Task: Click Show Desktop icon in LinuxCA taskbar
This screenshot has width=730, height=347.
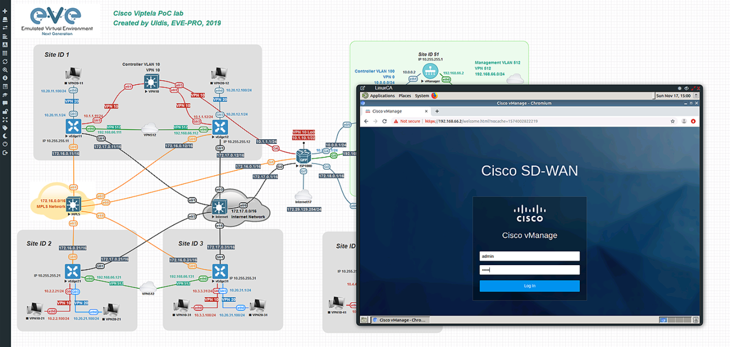Action: [364, 320]
